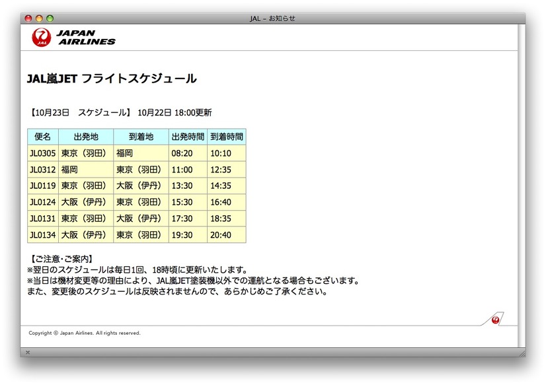Screen dimensions: 546x385
Task: Click departure time 11:00
Action: coord(182,170)
